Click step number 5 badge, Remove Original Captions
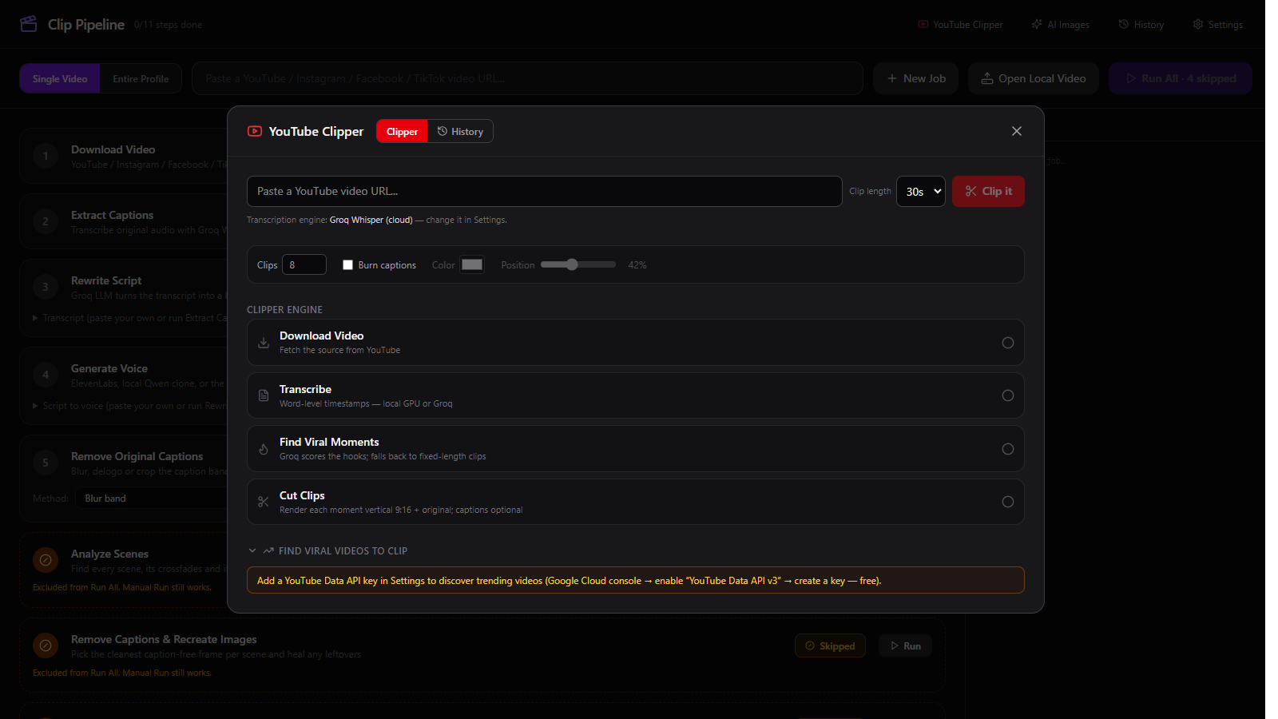 point(46,463)
